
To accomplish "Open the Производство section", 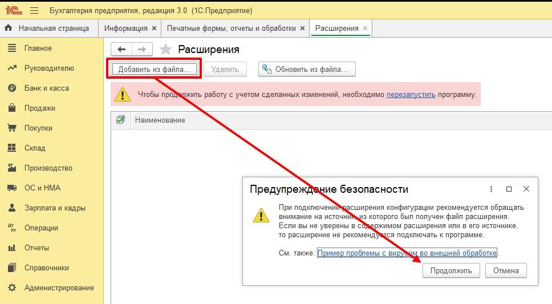I will tap(48, 168).
